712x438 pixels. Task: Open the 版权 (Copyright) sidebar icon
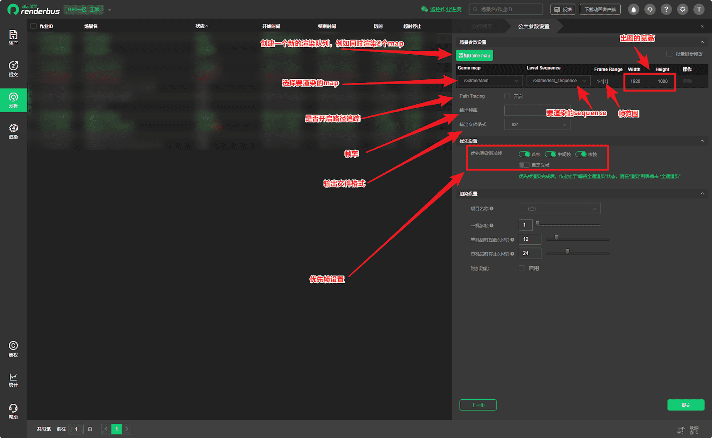point(13,349)
